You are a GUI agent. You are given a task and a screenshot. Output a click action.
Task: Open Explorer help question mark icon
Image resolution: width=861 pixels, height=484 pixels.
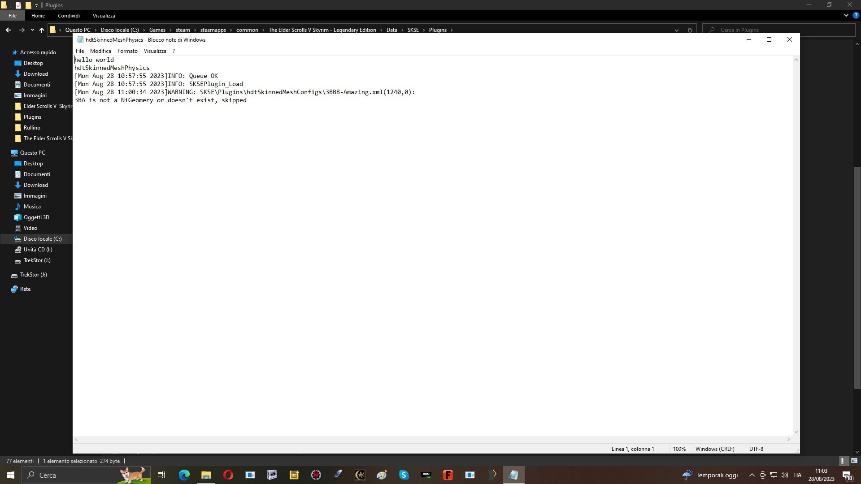tap(856, 15)
